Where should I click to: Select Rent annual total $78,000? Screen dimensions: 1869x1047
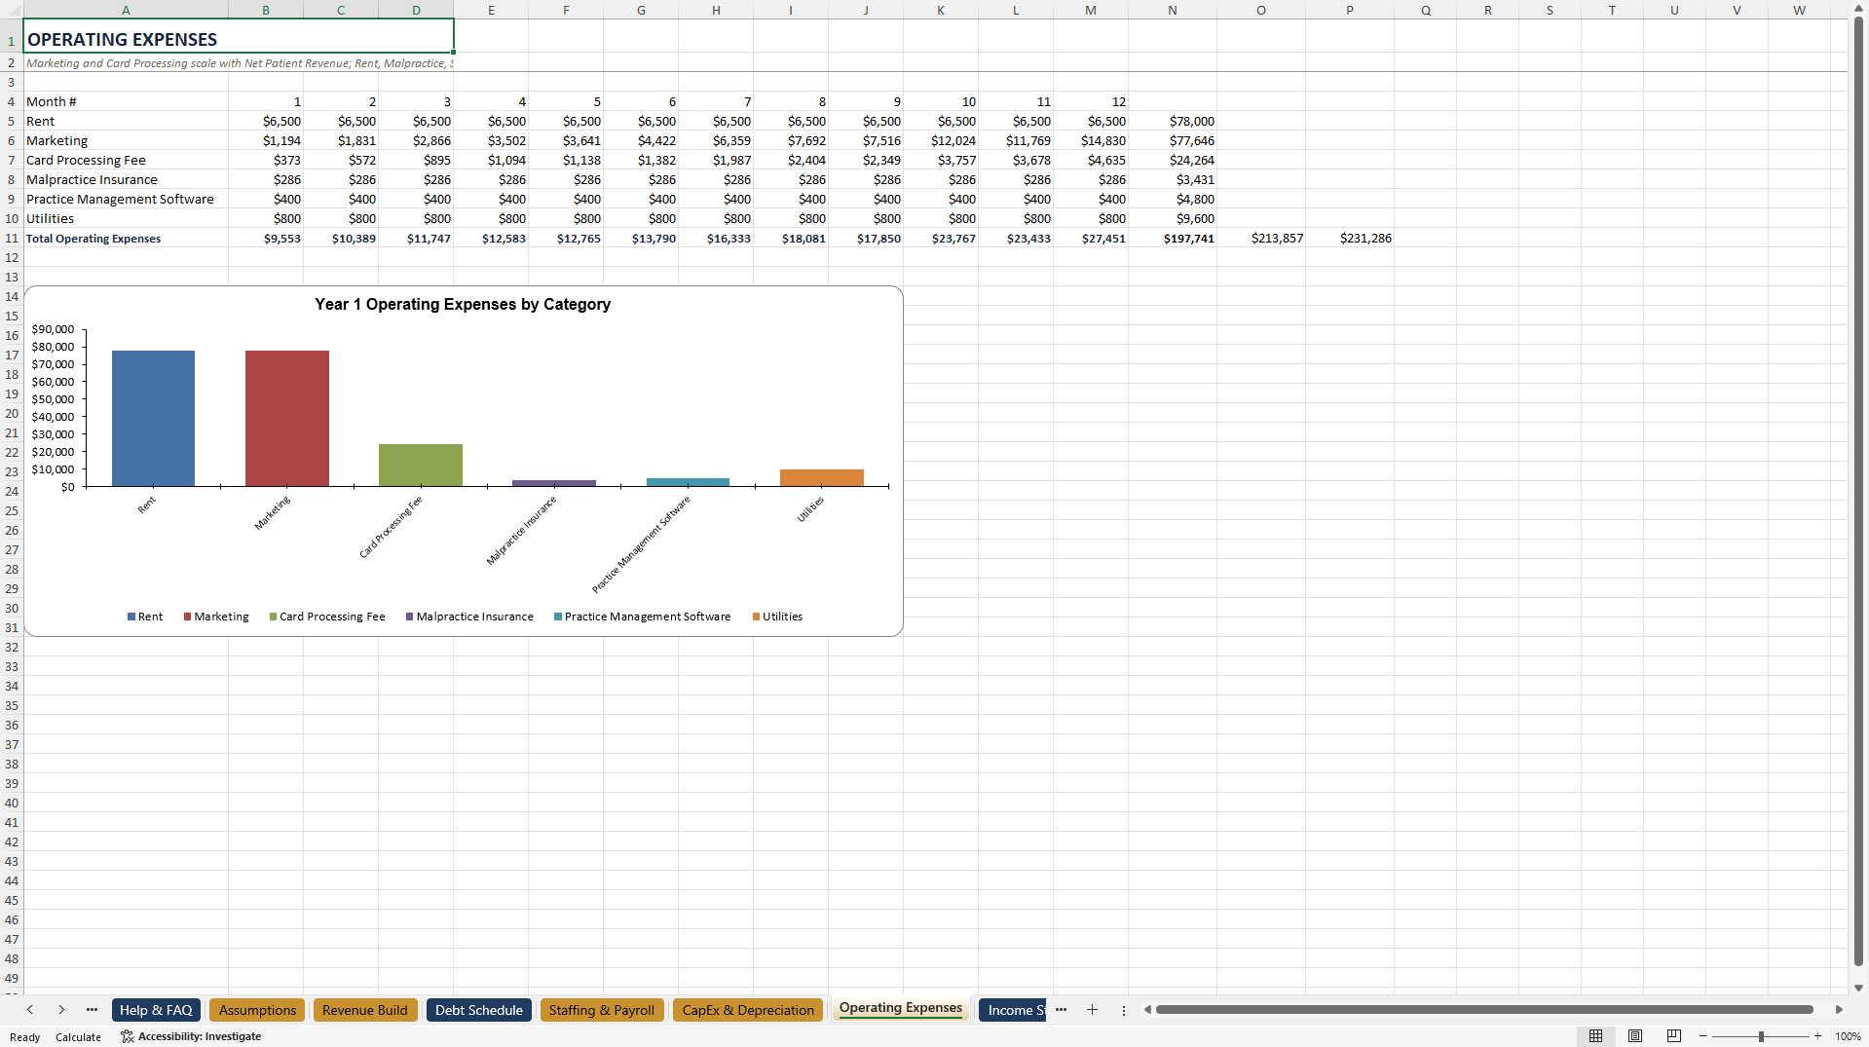[x=1173, y=121]
